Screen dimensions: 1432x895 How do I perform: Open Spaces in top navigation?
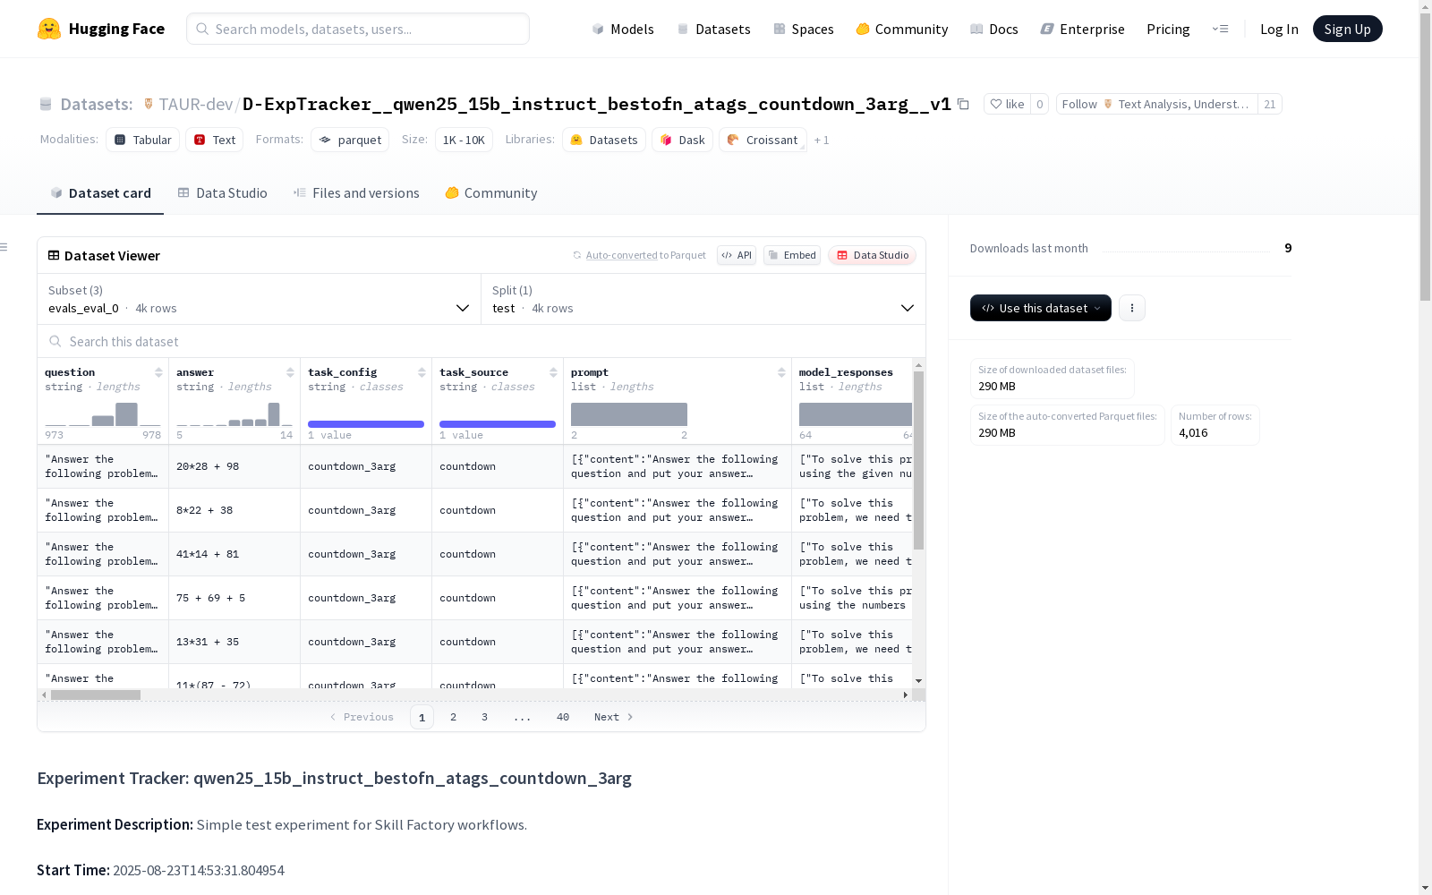[804, 29]
